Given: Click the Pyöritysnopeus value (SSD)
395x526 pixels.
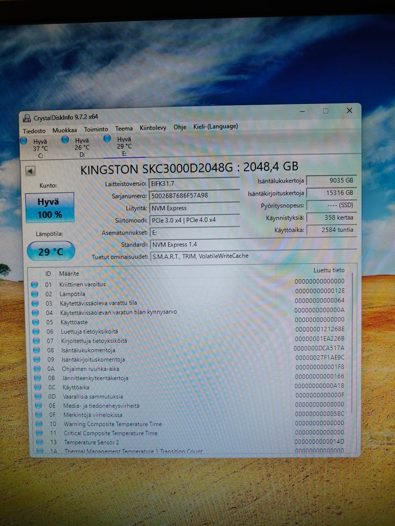Looking at the screenshot, I should click(x=332, y=205).
